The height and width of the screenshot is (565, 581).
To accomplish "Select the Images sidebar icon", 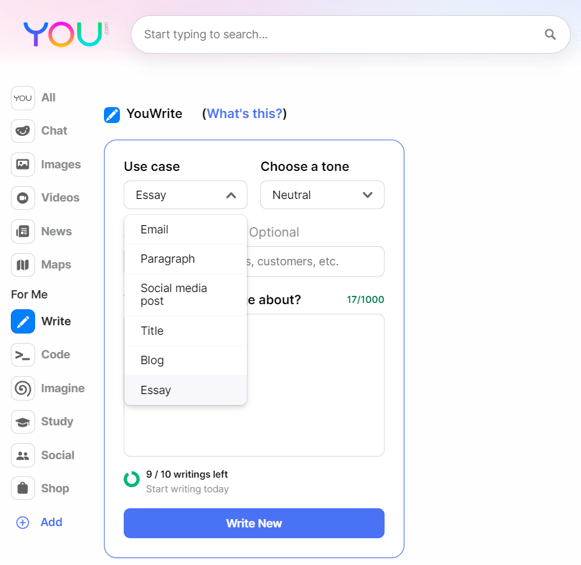I will pyautogui.click(x=23, y=164).
